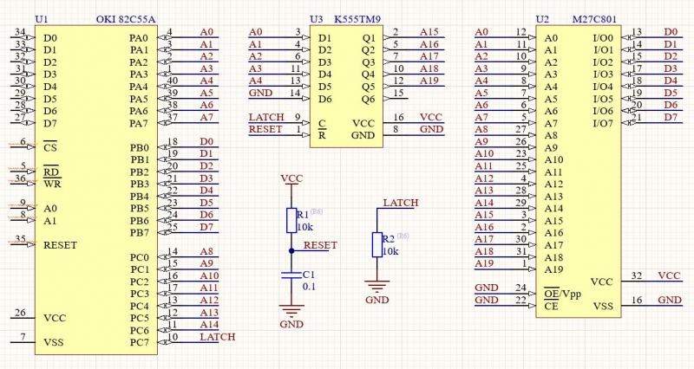Click the OE/Vpp pin label on U2
The image size is (694, 369).
point(563,294)
